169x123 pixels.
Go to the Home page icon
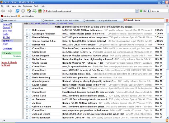coord(29,11)
